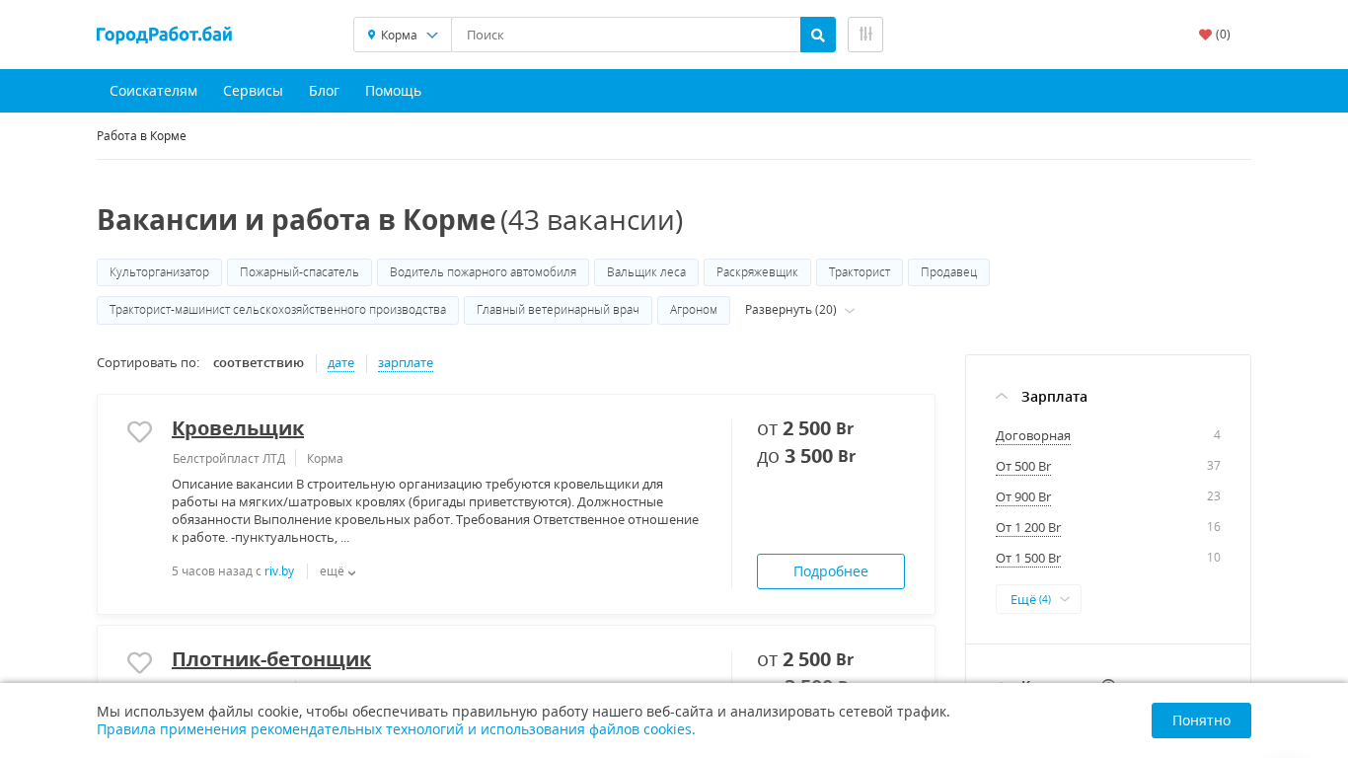Open the Корма city dropdown

tap(403, 35)
